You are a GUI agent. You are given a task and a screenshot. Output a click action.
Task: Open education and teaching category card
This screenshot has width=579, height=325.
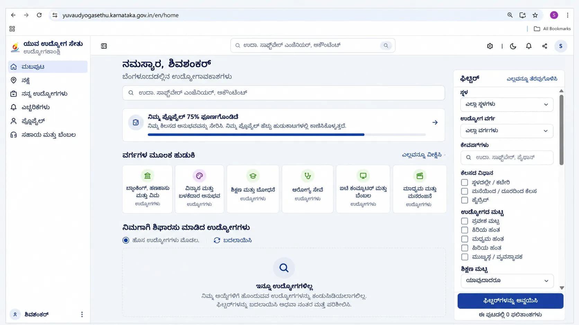tap(253, 189)
